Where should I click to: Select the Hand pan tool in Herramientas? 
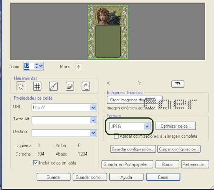pos(86,86)
